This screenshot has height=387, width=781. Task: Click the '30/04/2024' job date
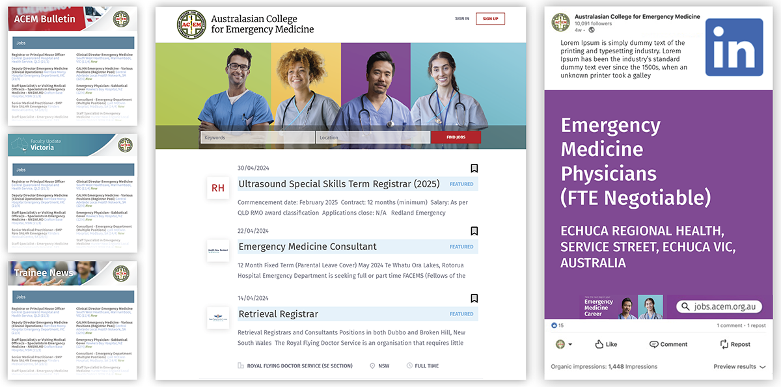click(x=253, y=168)
